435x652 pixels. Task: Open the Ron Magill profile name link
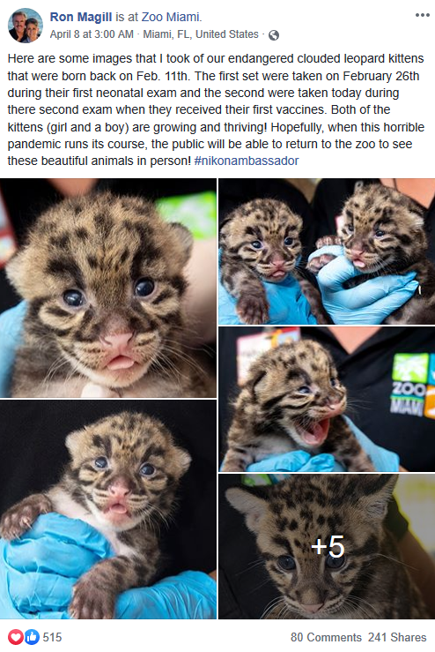(81, 17)
